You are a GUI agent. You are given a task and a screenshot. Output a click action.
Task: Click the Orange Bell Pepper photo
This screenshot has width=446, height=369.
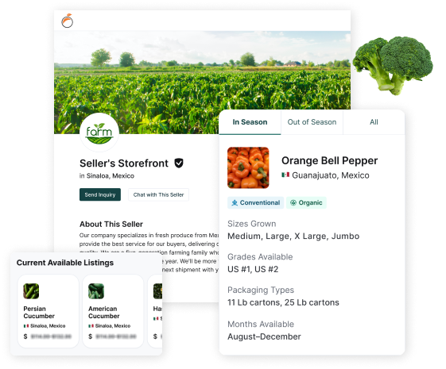248,167
